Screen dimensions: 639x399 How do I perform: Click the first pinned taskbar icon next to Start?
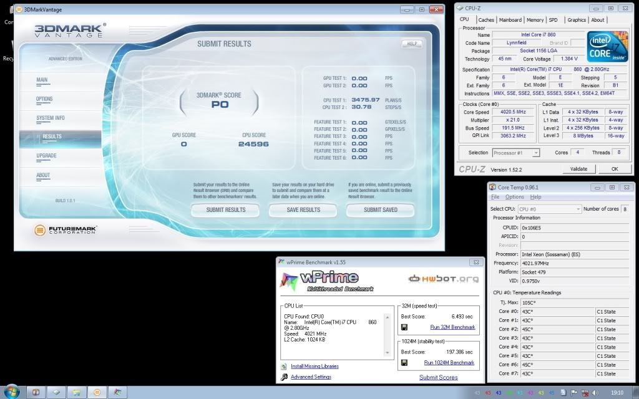(x=36, y=393)
